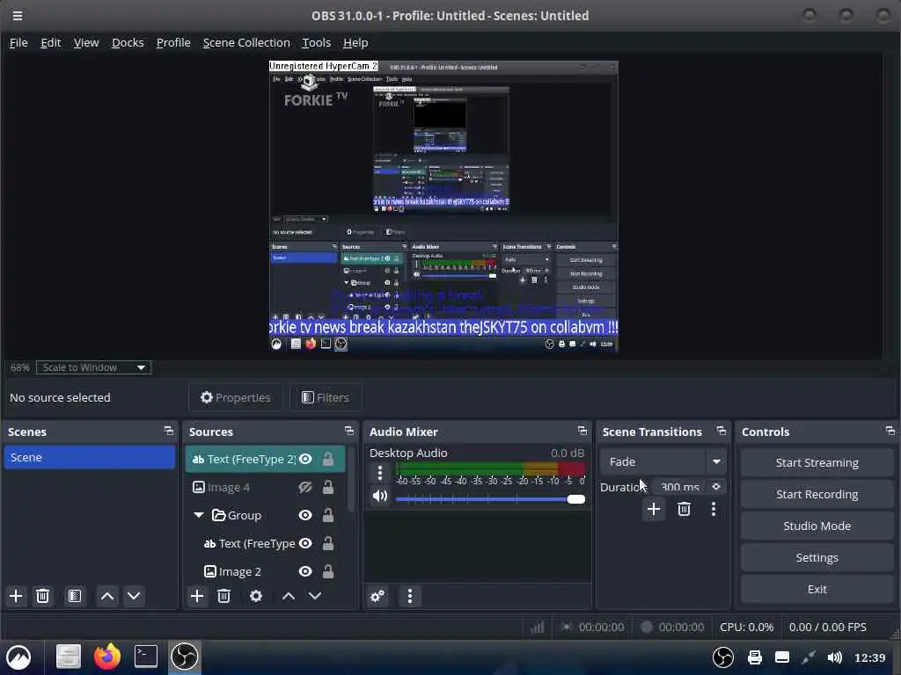The image size is (901, 675).
Task: Click Duration 300 ms field
Action: [x=680, y=487]
